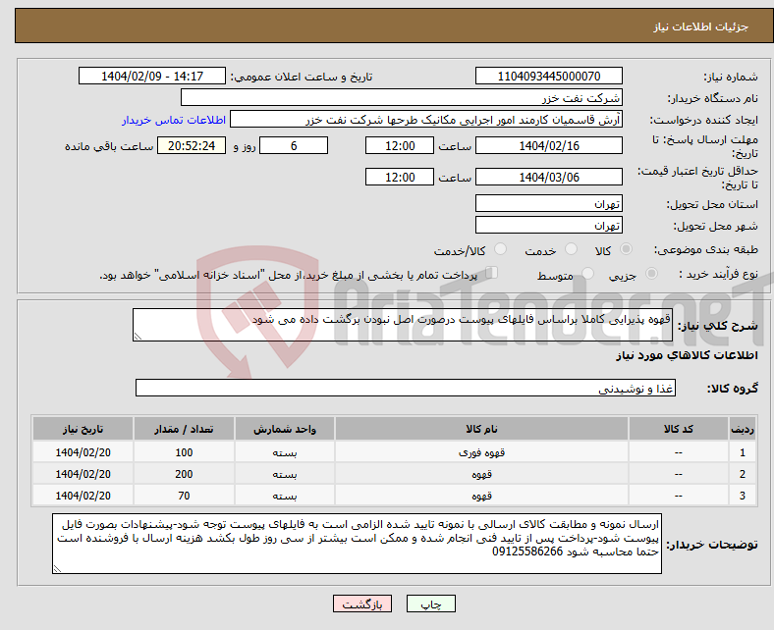Click row number 3 in the ردیف column
Image resolution: width=774 pixels, height=630 pixels.
743,496
